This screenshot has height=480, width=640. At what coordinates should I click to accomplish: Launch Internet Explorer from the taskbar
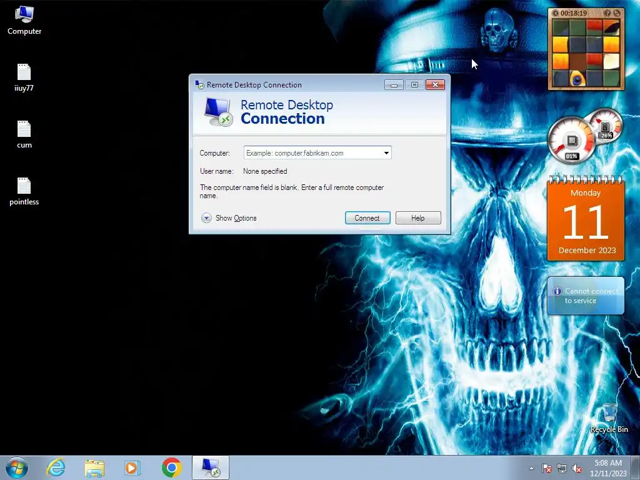click(56, 467)
